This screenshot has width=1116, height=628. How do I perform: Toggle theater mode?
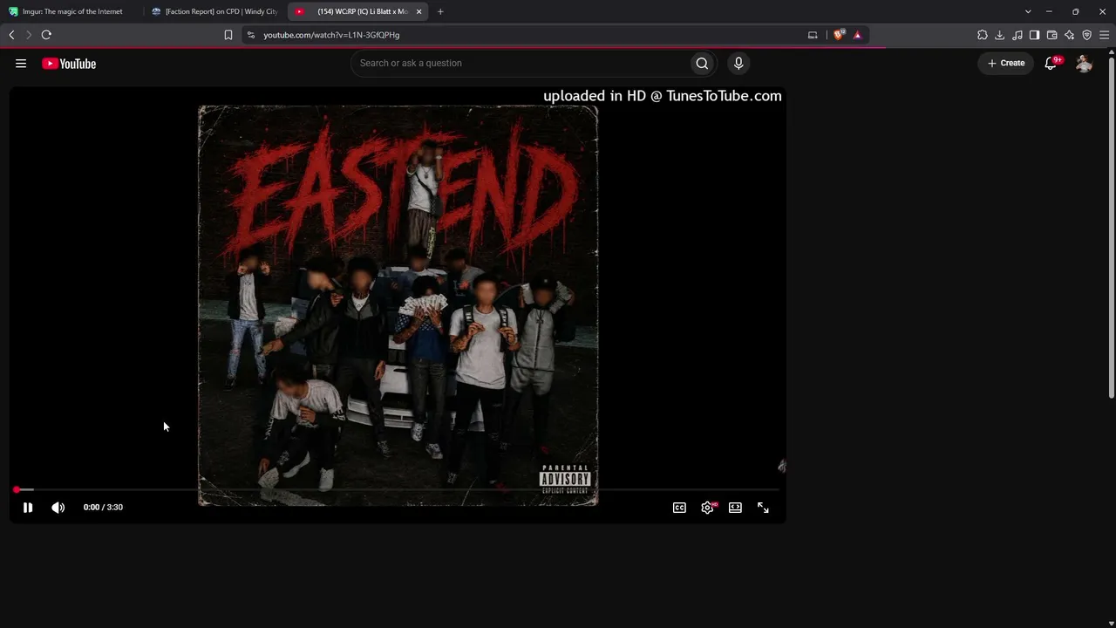735,507
